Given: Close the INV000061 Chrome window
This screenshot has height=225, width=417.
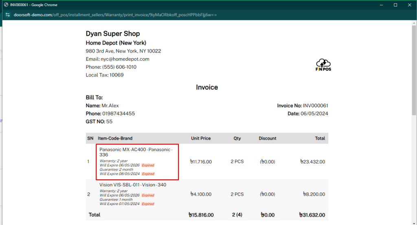Looking at the screenshot, I should point(410,5).
